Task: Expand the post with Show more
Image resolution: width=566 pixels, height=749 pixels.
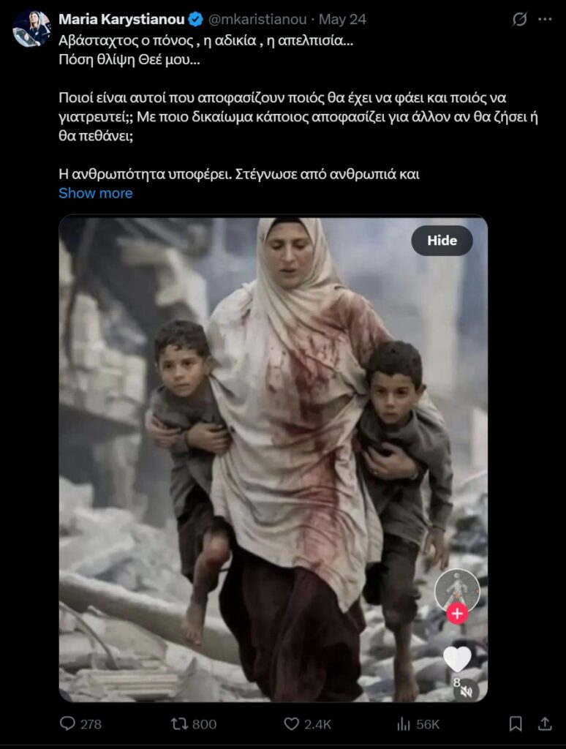Action: pos(96,193)
